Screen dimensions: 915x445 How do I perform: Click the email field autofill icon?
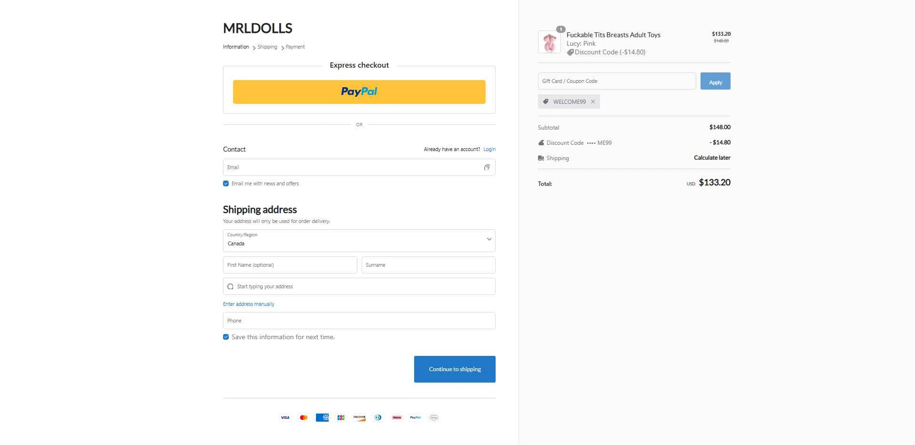[x=487, y=167]
